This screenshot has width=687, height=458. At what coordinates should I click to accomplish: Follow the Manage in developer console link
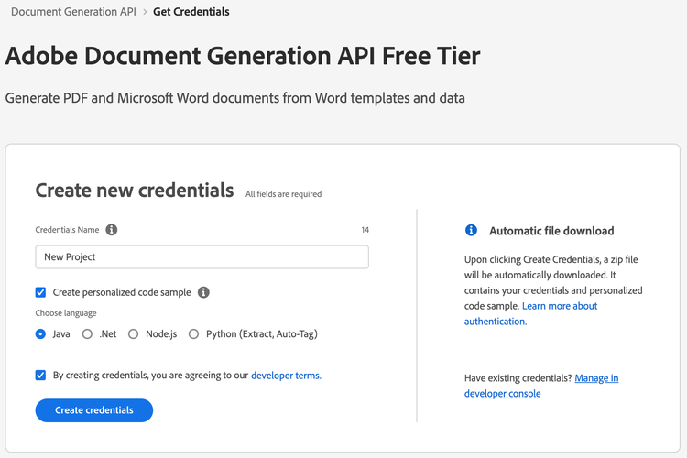pyautogui.click(x=541, y=386)
